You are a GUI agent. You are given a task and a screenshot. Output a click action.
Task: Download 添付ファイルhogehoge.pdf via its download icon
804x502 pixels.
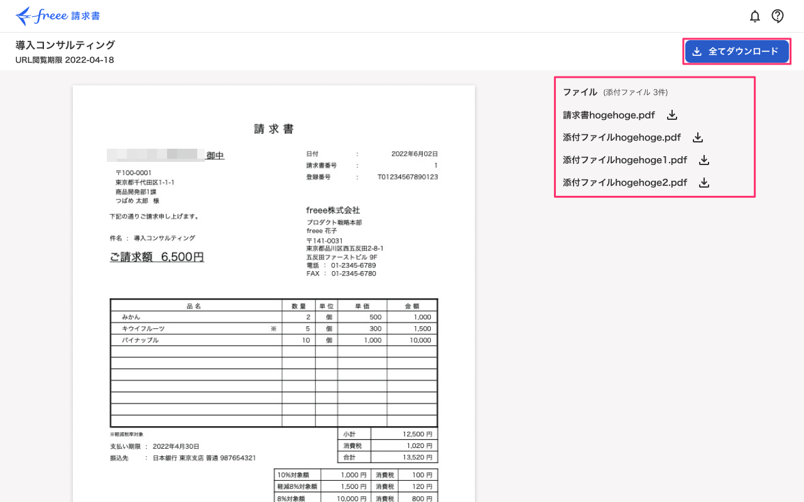(x=698, y=137)
